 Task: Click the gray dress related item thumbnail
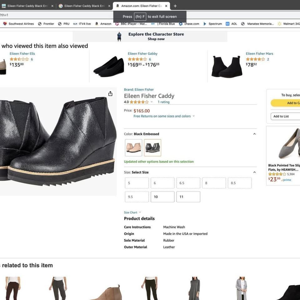194,288
